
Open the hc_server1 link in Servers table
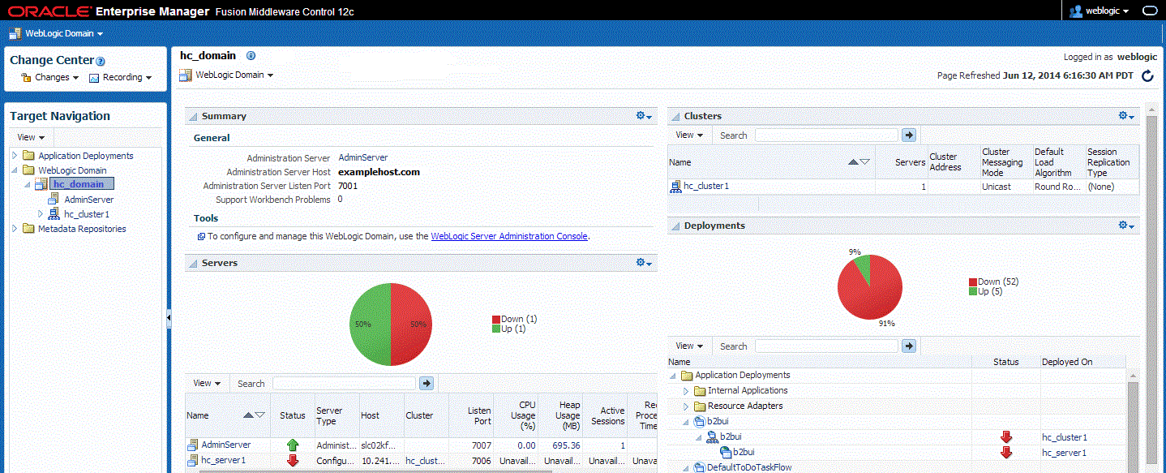pyautogui.click(x=223, y=460)
